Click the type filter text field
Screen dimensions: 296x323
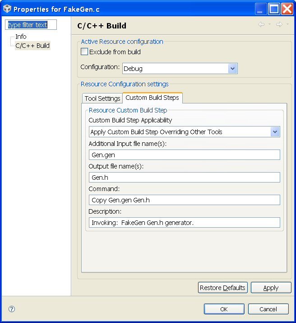point(31,25)
